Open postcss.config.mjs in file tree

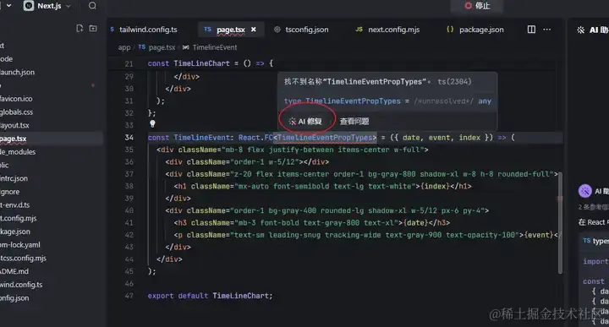click(x=23, y=258)
